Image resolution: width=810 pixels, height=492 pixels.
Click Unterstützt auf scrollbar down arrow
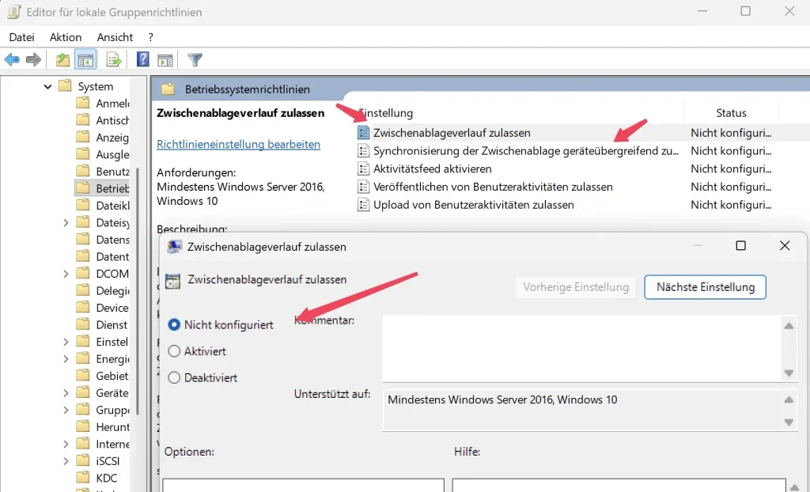pos(789,422)
